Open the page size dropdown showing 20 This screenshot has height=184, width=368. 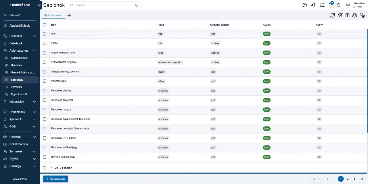click(x=316, y=179)
